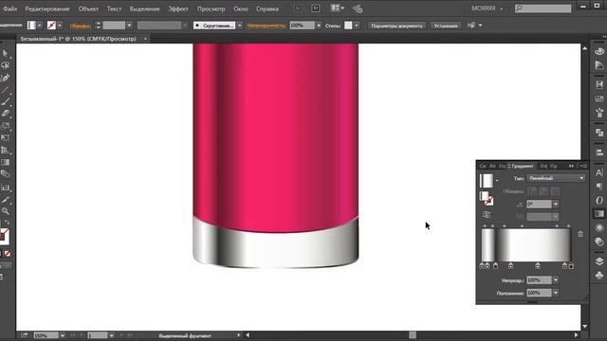Viewport: 607px width, 341px height.
Task: Open the Файл menu
Action: tap(9, 9)
